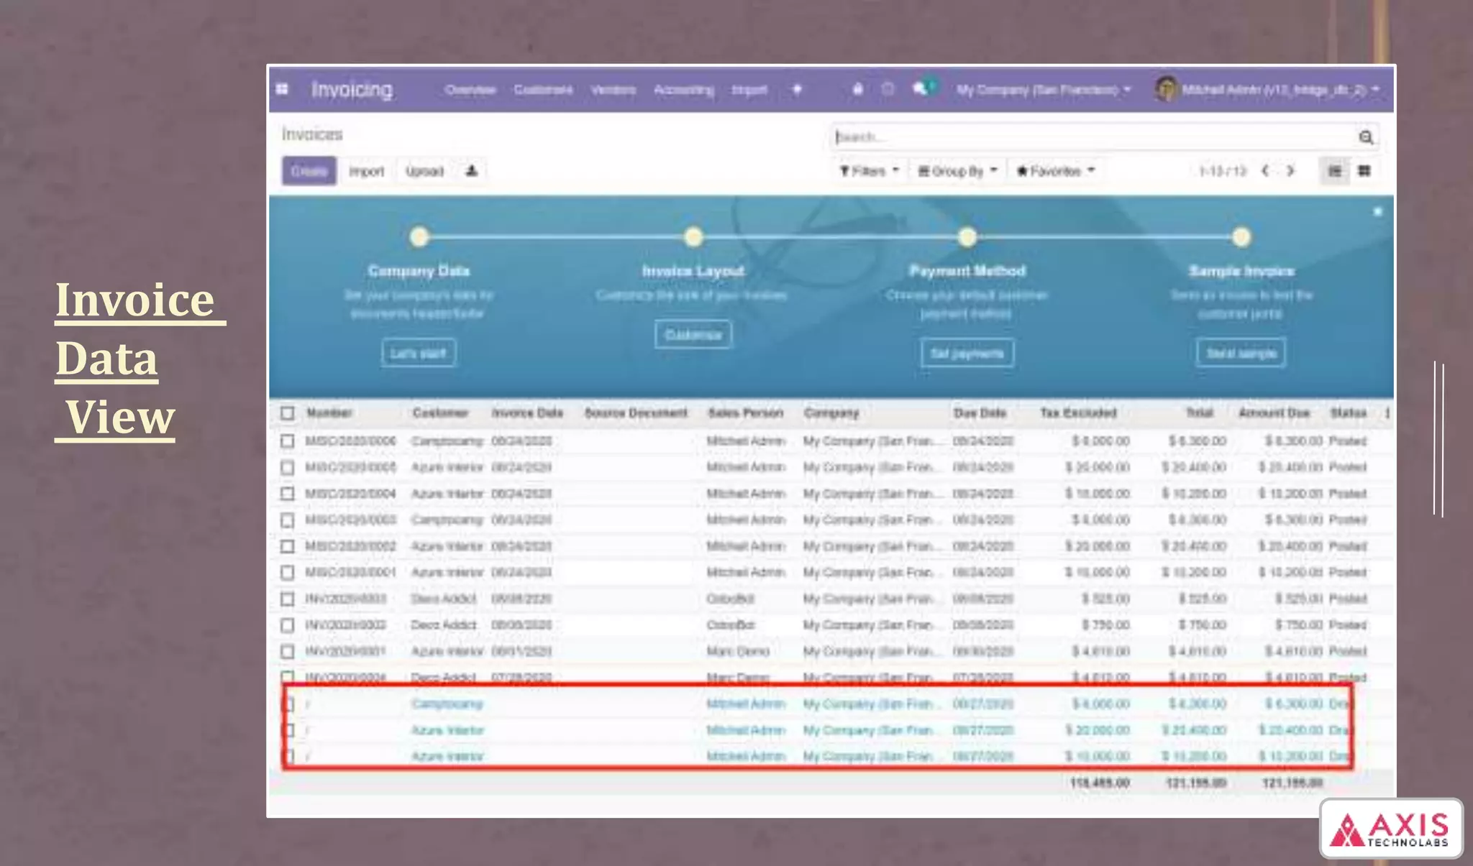
Task: Open the lock icon in top bar
Action: (857, 89)
